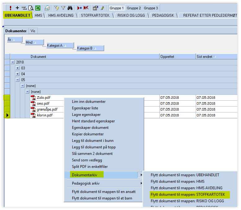Click the År grouping column box

pos(15,40)
